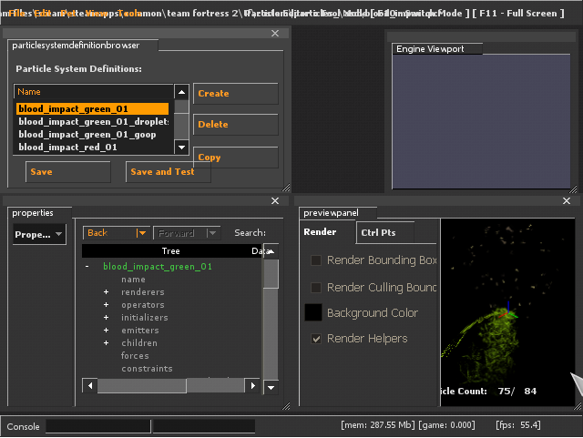583x438 pixels.
Task: Close the particle system definition browser panel
Action: pos(275,34)
